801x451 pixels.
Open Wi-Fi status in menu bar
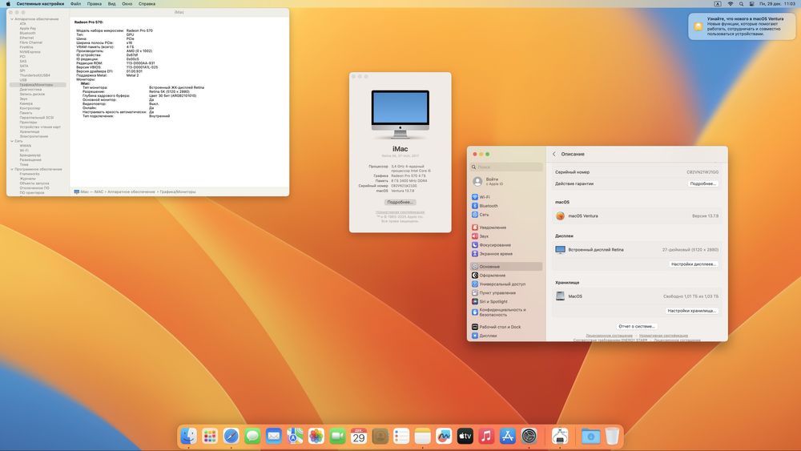click(x=730, y=3)
